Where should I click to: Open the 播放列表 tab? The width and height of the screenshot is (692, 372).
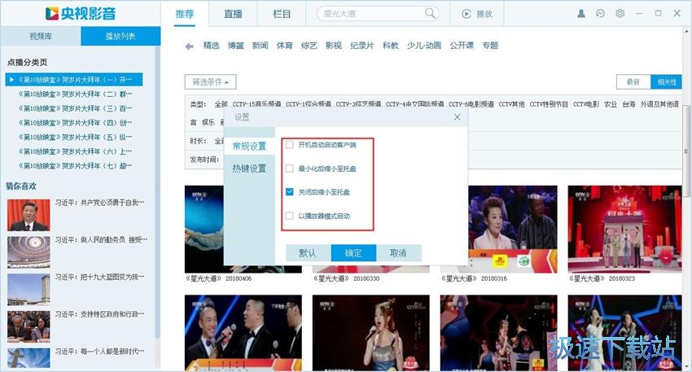click(120, 36)
